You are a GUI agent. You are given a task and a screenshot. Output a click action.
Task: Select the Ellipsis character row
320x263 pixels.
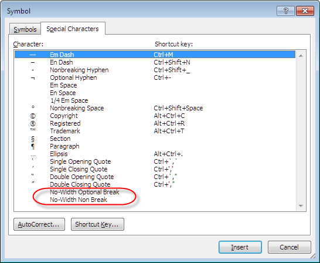click(155, 154)
